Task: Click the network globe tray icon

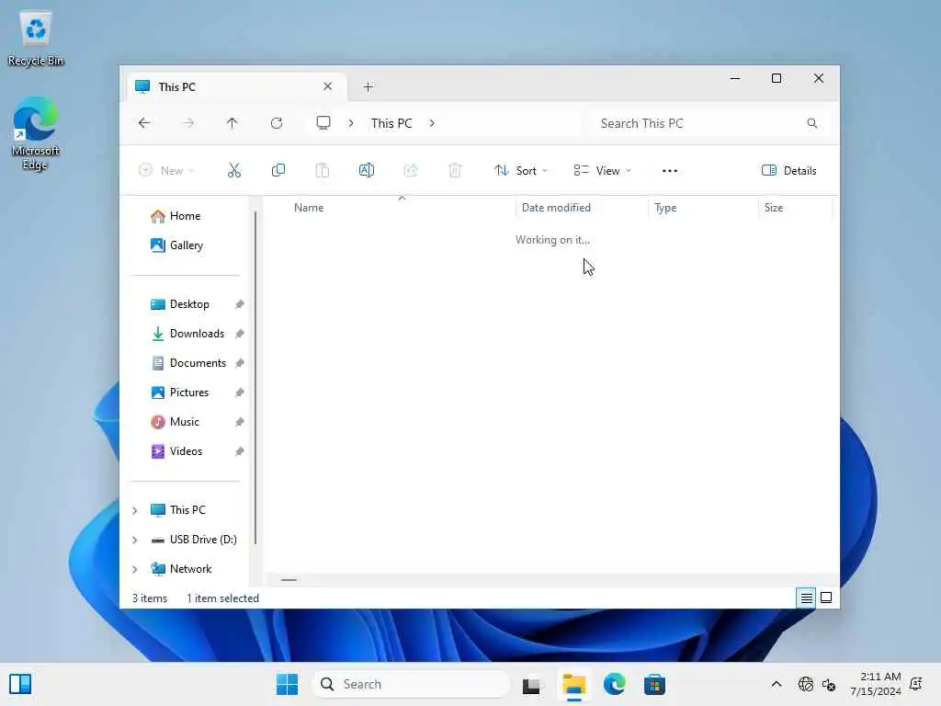Action: pos(806,684)
